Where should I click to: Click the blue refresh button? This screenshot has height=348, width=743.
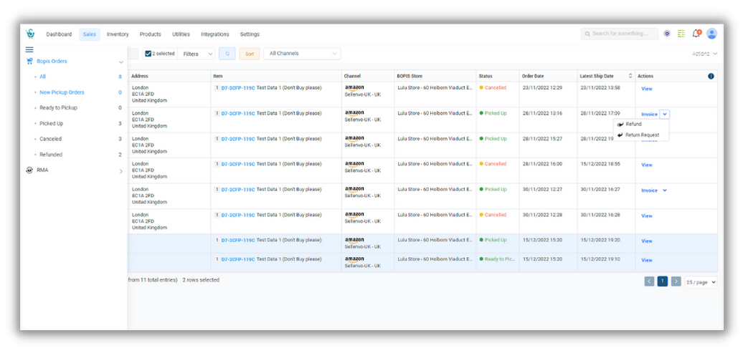227,54
